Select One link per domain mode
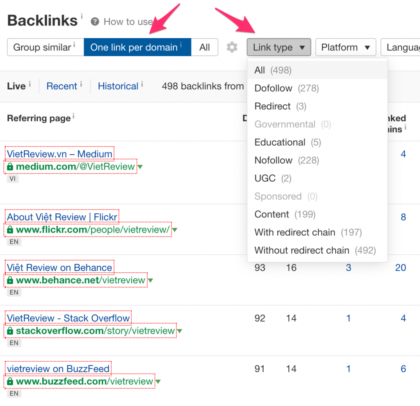This screenshot has width=420, height=406. pyautogui.click(x=137, y=48)
